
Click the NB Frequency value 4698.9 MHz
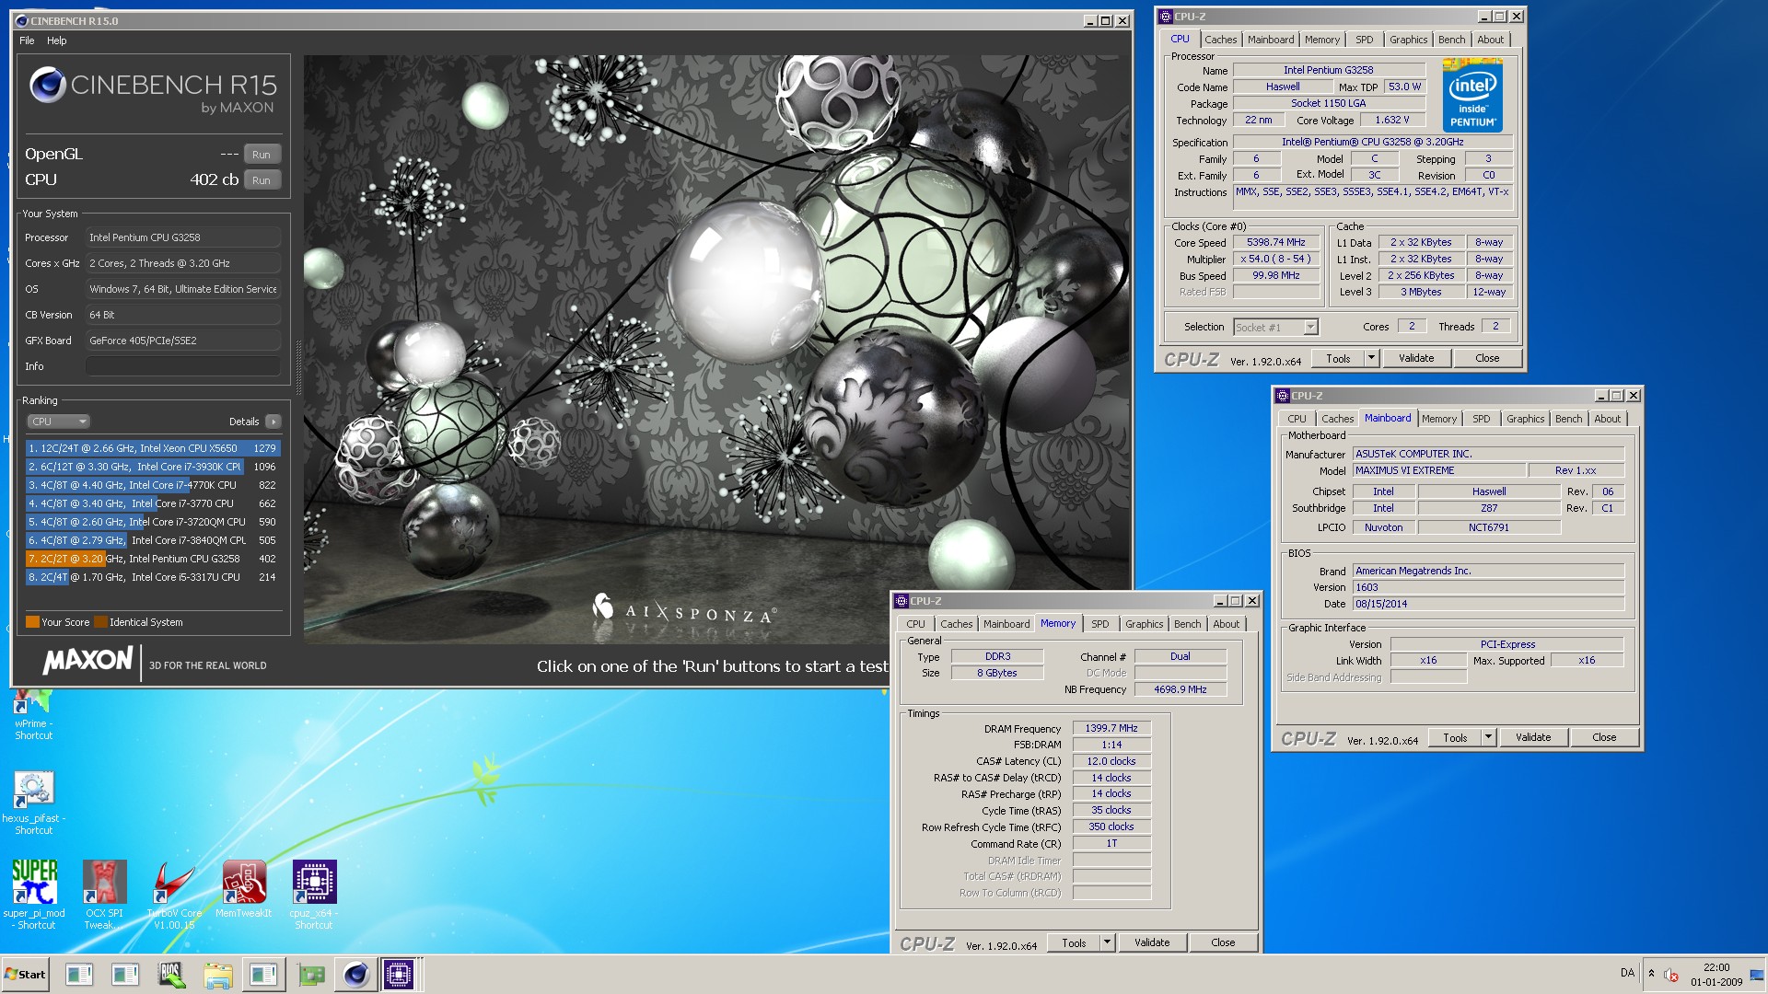click(x=1180, y=689)
